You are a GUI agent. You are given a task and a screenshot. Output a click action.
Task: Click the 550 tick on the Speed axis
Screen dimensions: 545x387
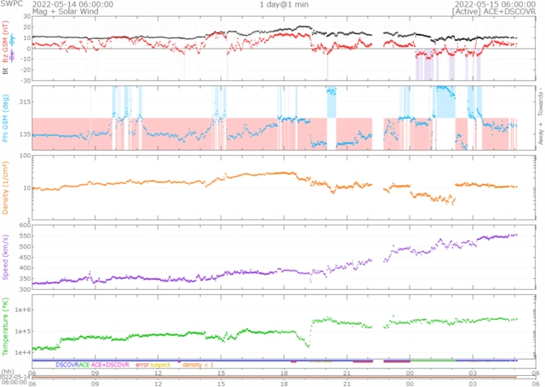pos(25,236)
